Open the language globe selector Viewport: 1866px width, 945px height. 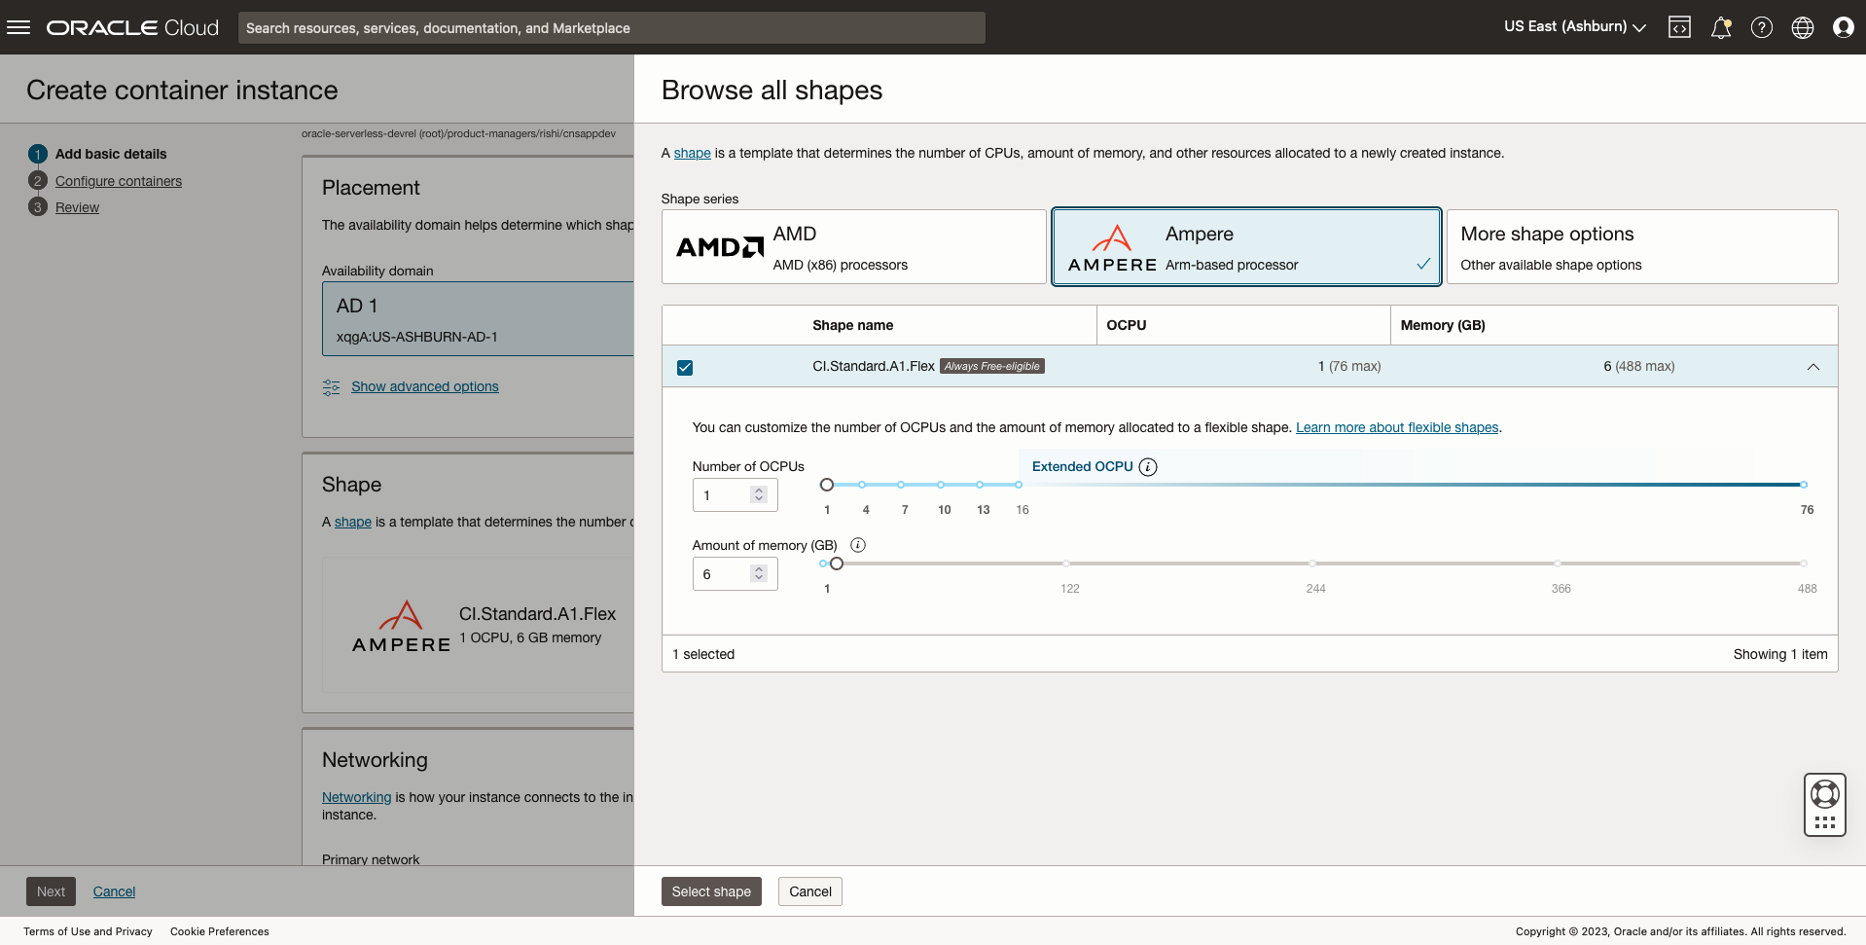click(1802, 26)
